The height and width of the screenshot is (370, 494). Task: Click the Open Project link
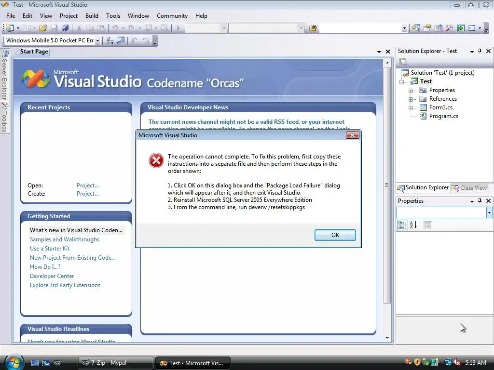click(x=88, y=185)
